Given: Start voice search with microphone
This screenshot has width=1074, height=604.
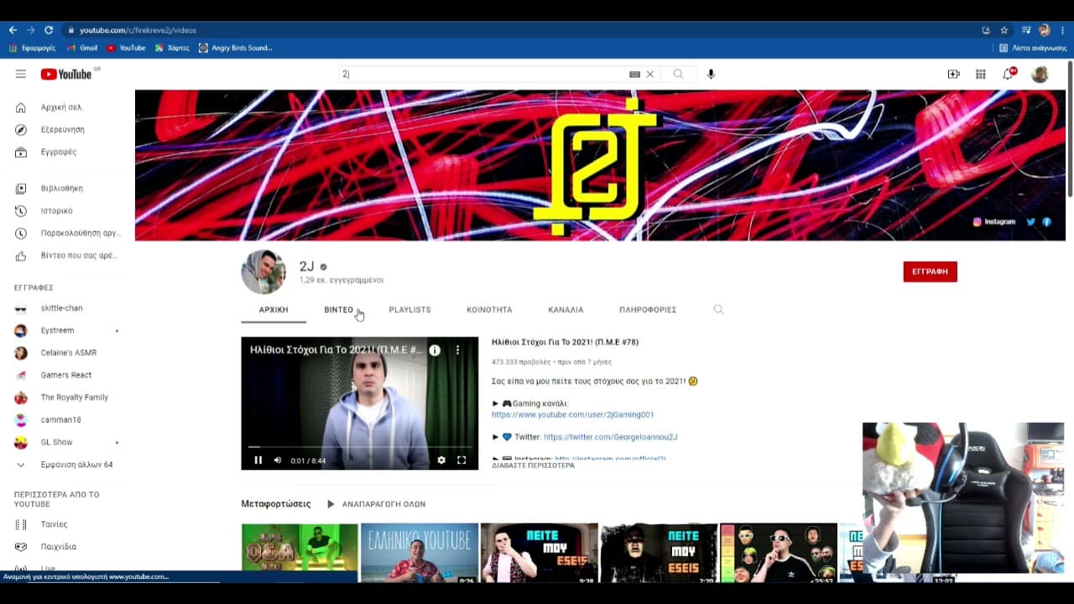Looking at the screenshot, I should pyautogui.click(x=711, y=74).
